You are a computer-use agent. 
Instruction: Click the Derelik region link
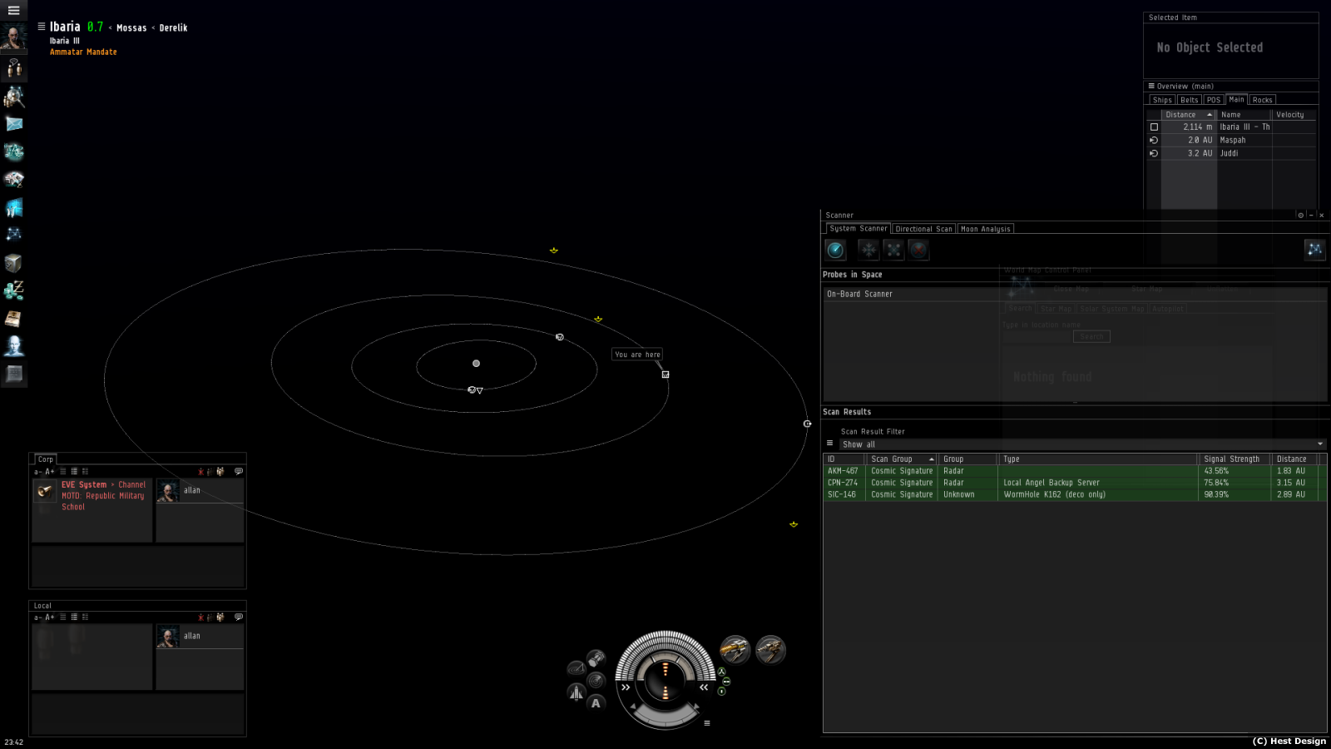(173, 27)
